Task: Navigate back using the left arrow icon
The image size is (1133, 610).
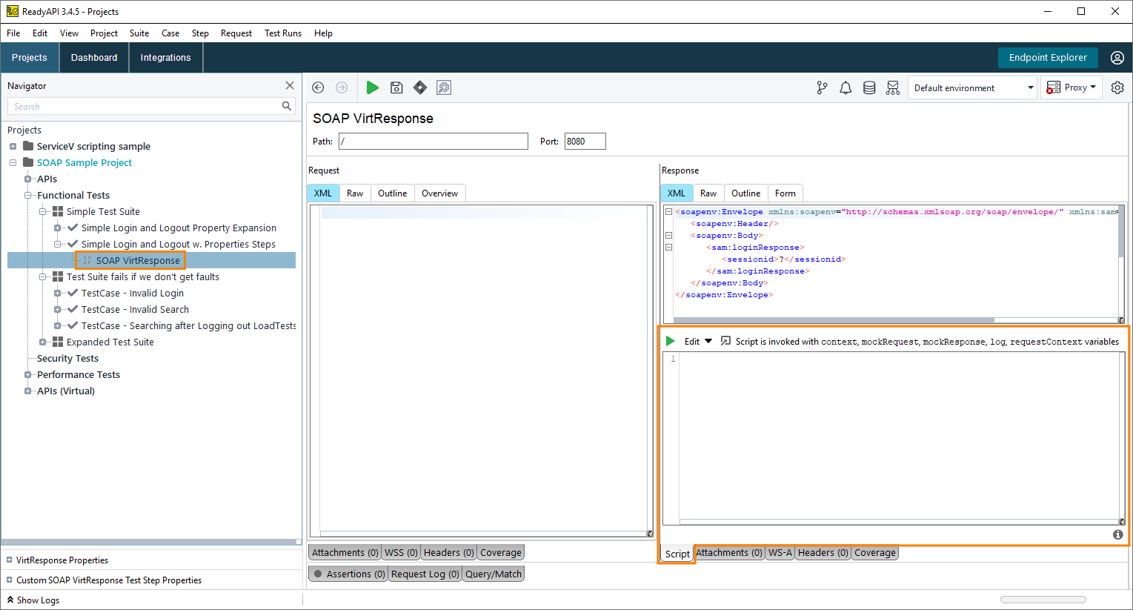Action: pyautogui.click(x=318, y=87)
